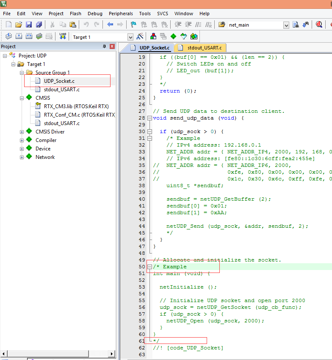Click the project panel scrollbar left arrow
This screenshot has width=332, height=360.
tap(3, 354)
